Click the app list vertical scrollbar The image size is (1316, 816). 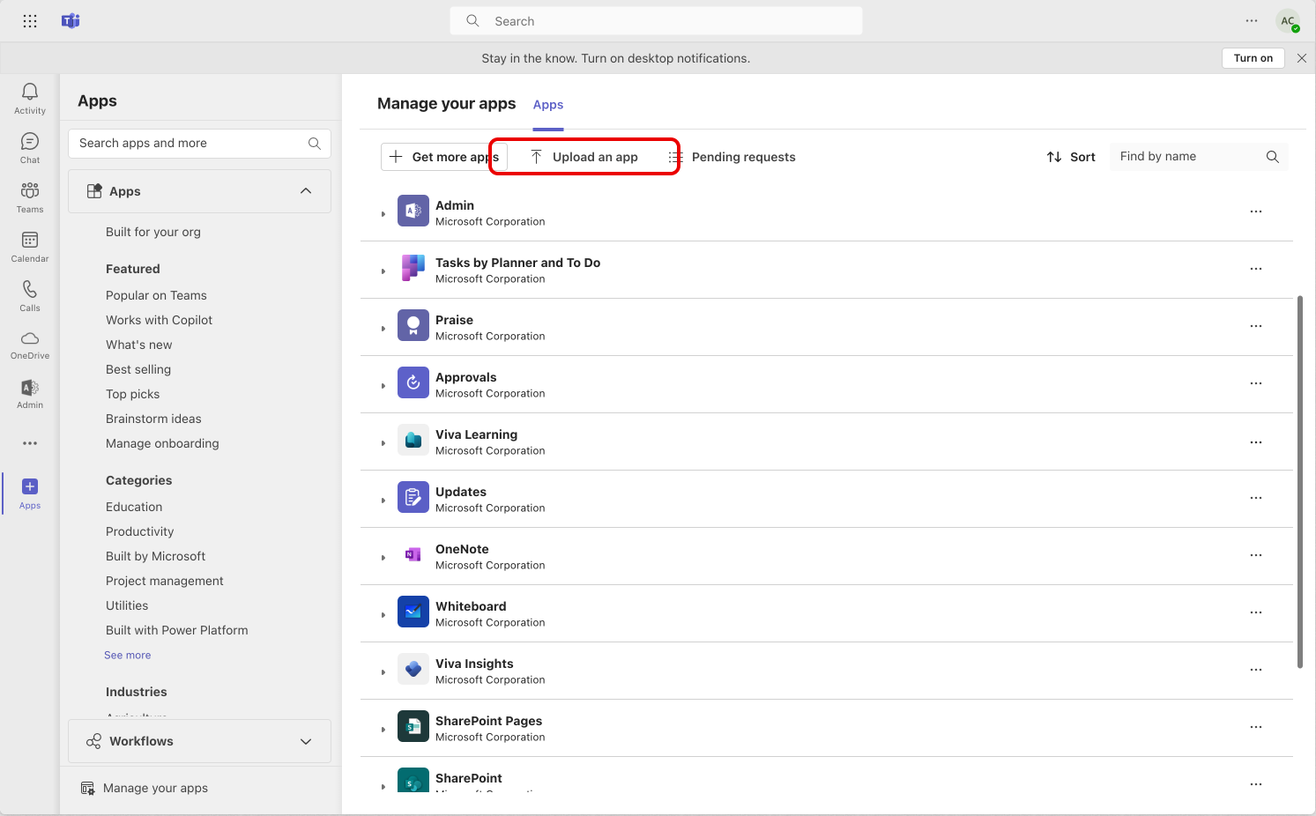point(1300,482)
